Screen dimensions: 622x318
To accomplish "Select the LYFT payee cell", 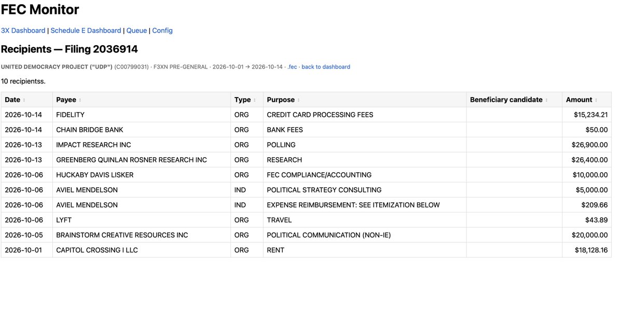I will [142, 220].
